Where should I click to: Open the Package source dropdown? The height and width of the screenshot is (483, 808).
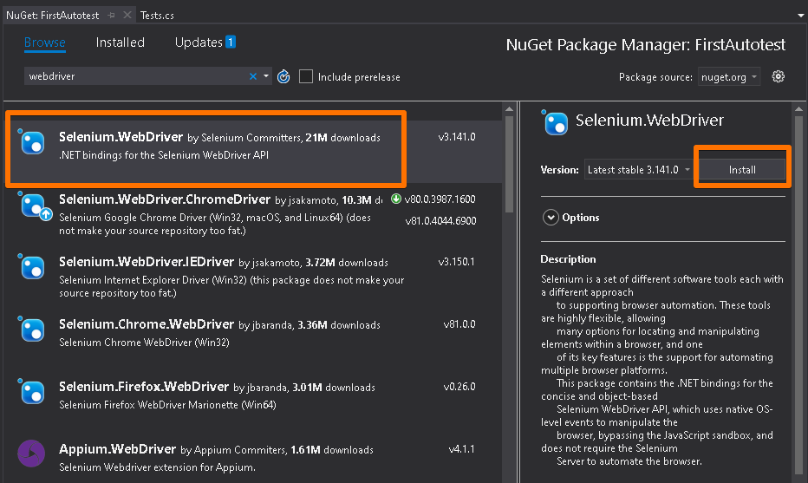tap(728, 77)
